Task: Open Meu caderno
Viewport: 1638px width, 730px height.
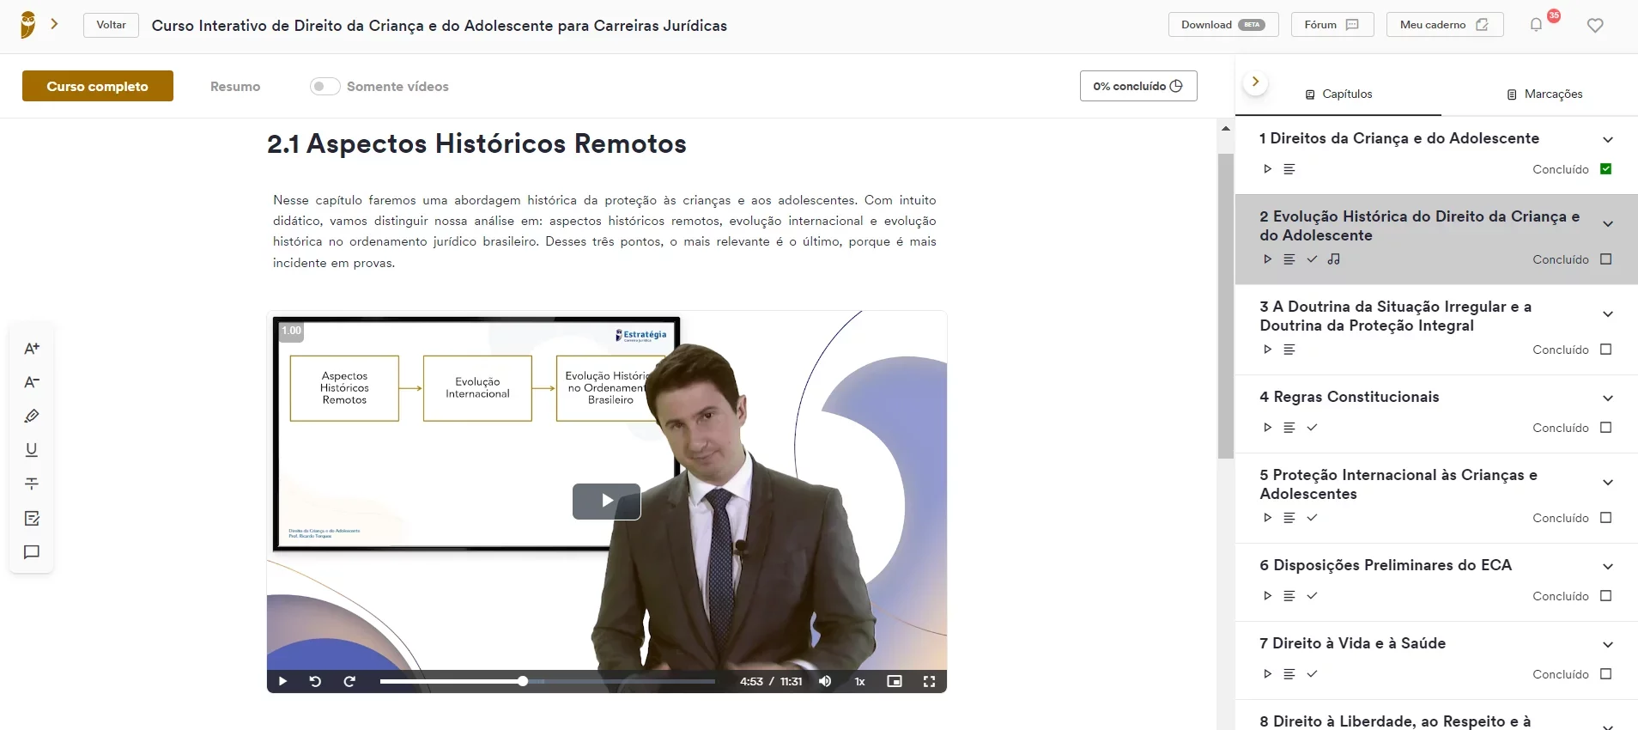Action: tap(1445, 25)
